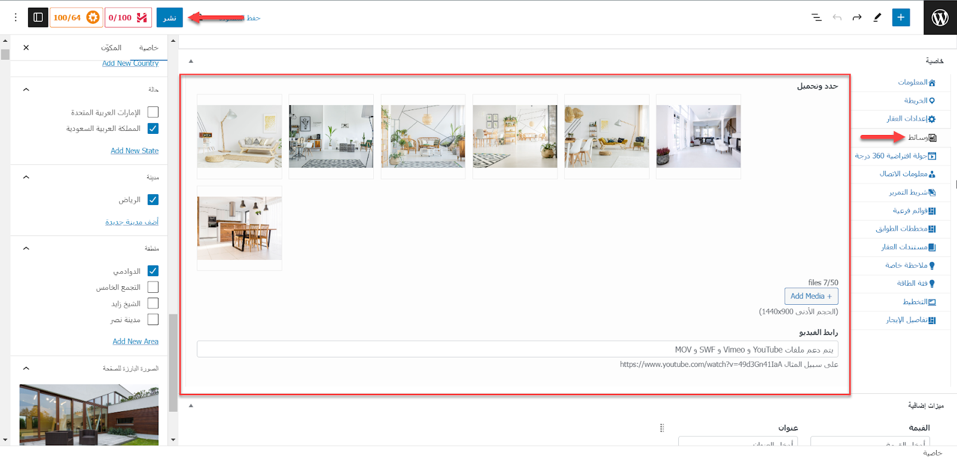Open the editor options three-dot menu
The image size is (957, 459).
point(16,17)
